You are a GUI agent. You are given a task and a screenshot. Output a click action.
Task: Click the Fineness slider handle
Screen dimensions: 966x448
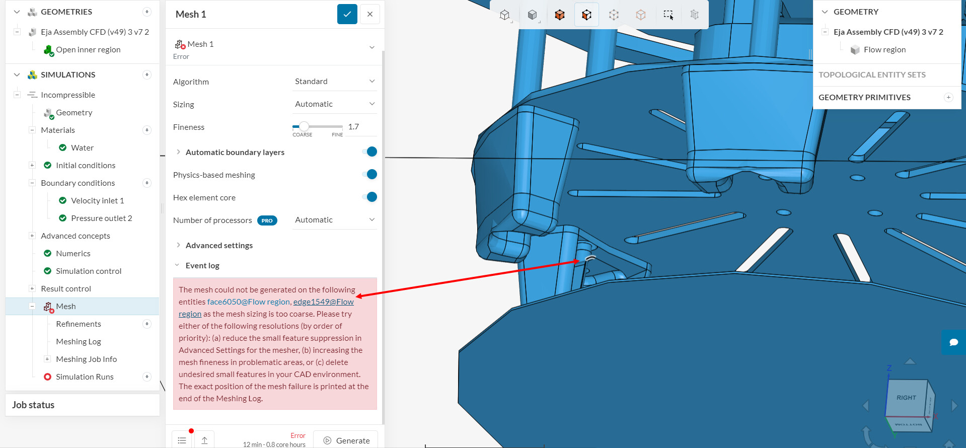point(304,127)
